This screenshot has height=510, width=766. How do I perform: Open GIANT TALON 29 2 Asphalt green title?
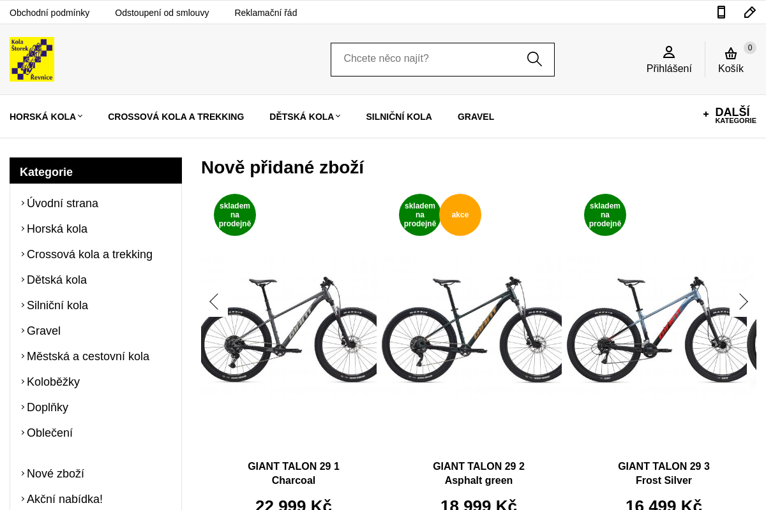[479, 473]
